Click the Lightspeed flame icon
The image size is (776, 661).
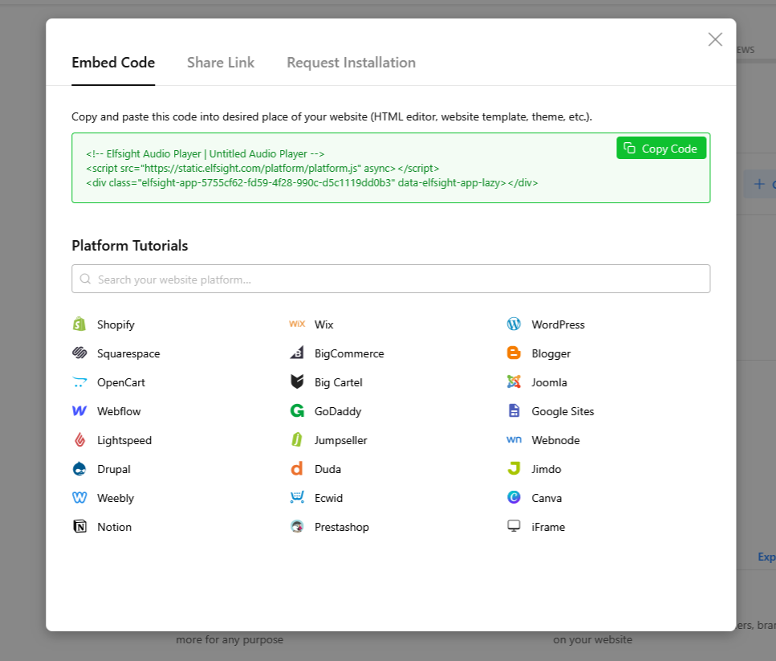79,439
